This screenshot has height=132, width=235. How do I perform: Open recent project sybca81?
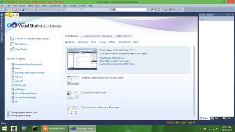tap(19, 77)
